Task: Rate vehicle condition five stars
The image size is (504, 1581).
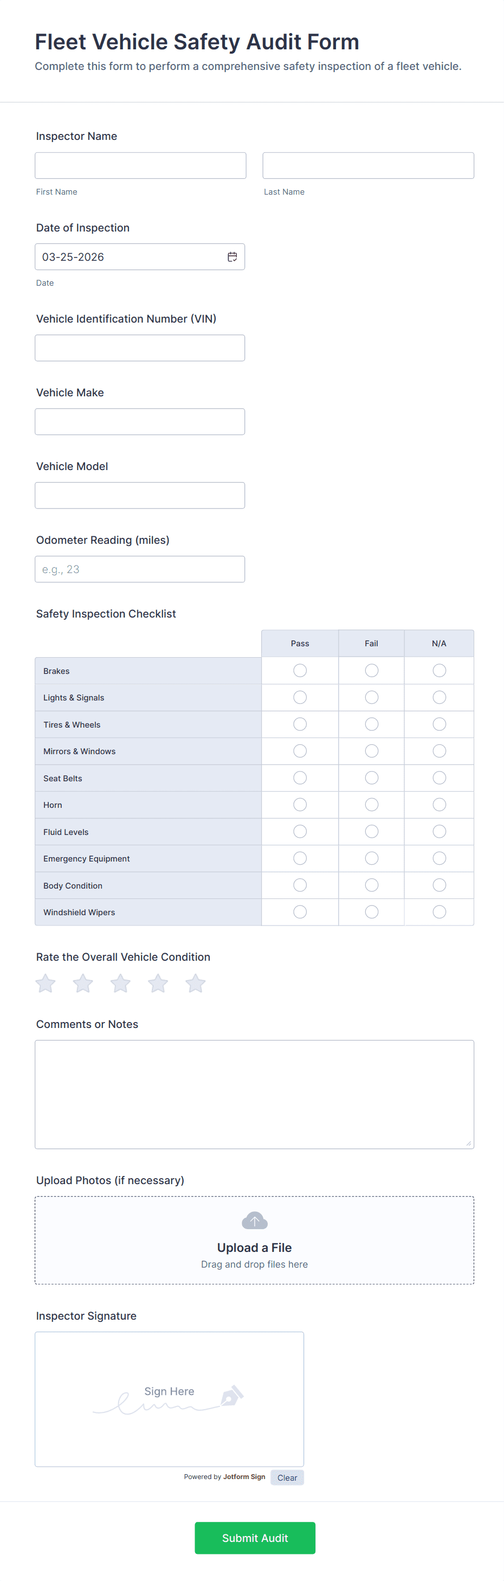Action: 196,983
